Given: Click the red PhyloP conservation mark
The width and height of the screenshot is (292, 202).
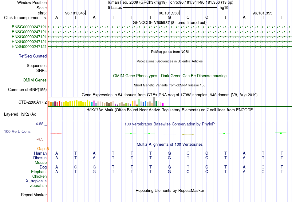Looking at the screenshot, I should 56,134.
